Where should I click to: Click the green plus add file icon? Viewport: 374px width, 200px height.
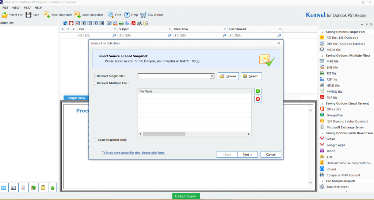click(x=258, y=91)
